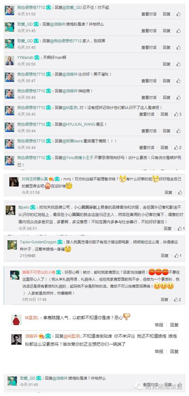Image resolution: width=189 pixels, height=396 pixels.
Task: Open YYMariah's profile avatar
Action: point(9,60)
